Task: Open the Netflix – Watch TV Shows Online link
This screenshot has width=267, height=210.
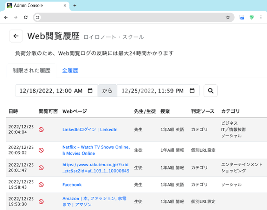Action: coord(96,150)
